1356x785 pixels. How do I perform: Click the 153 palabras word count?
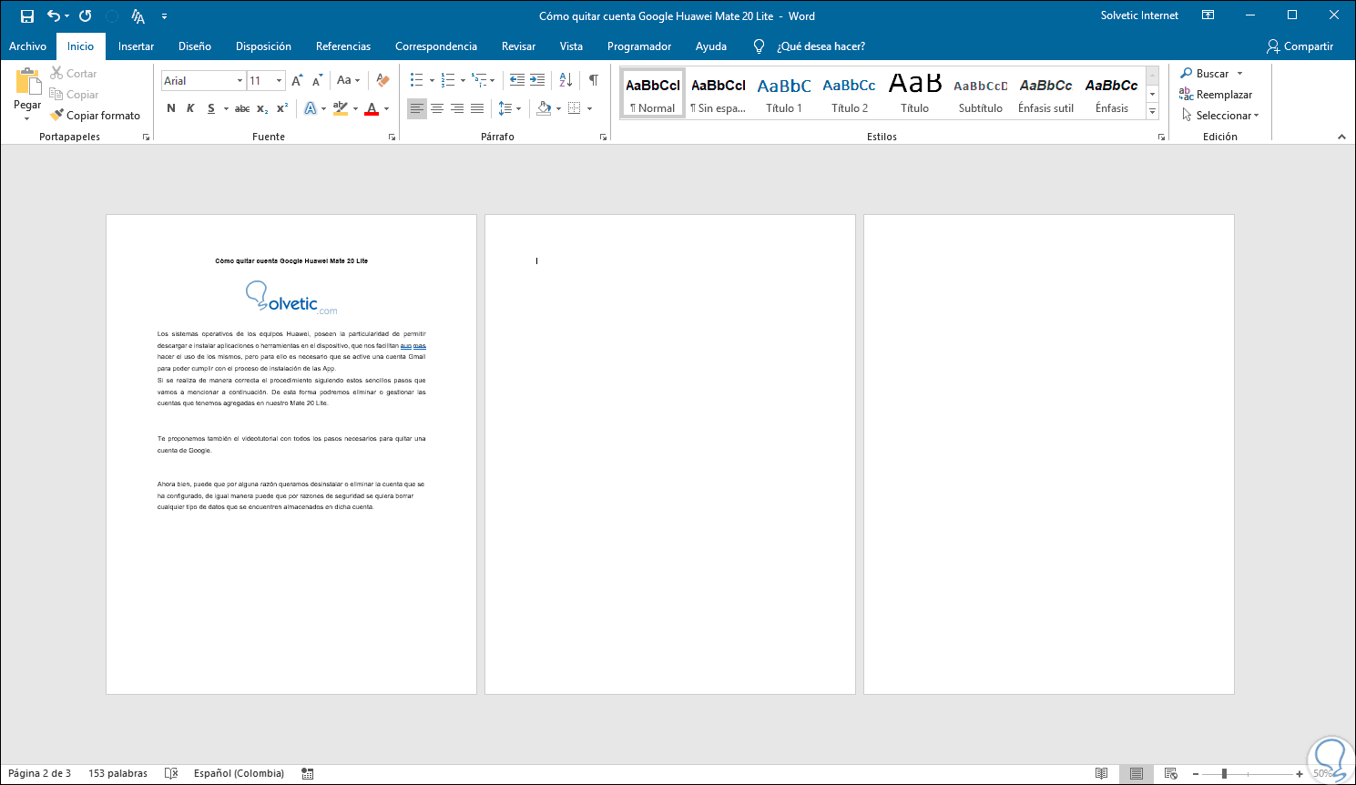117,773
